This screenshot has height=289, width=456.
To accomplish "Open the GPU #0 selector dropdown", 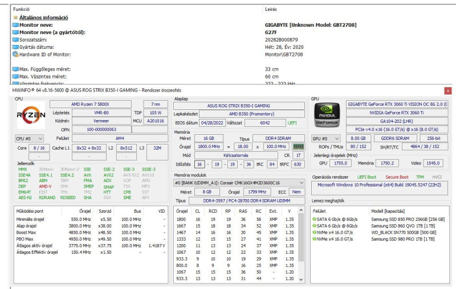I will 325,139.
